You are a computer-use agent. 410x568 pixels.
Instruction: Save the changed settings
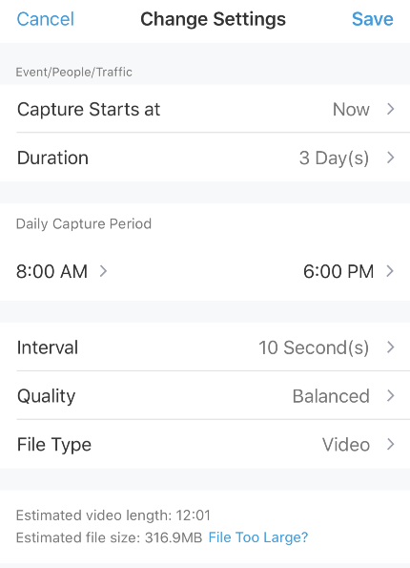(373, 19)
